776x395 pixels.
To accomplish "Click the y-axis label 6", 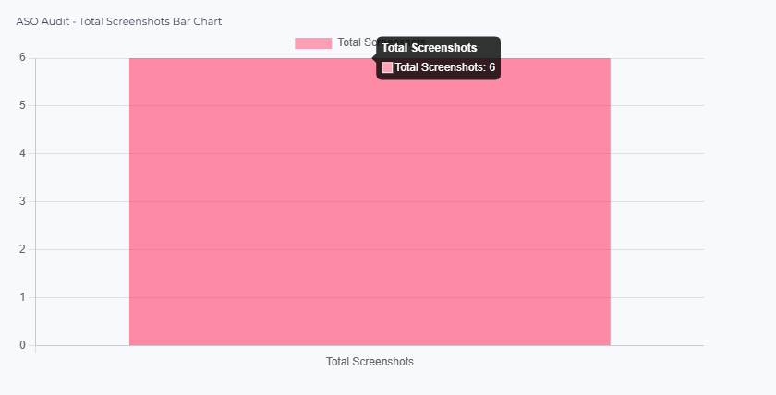I will [x=22, y=57].
